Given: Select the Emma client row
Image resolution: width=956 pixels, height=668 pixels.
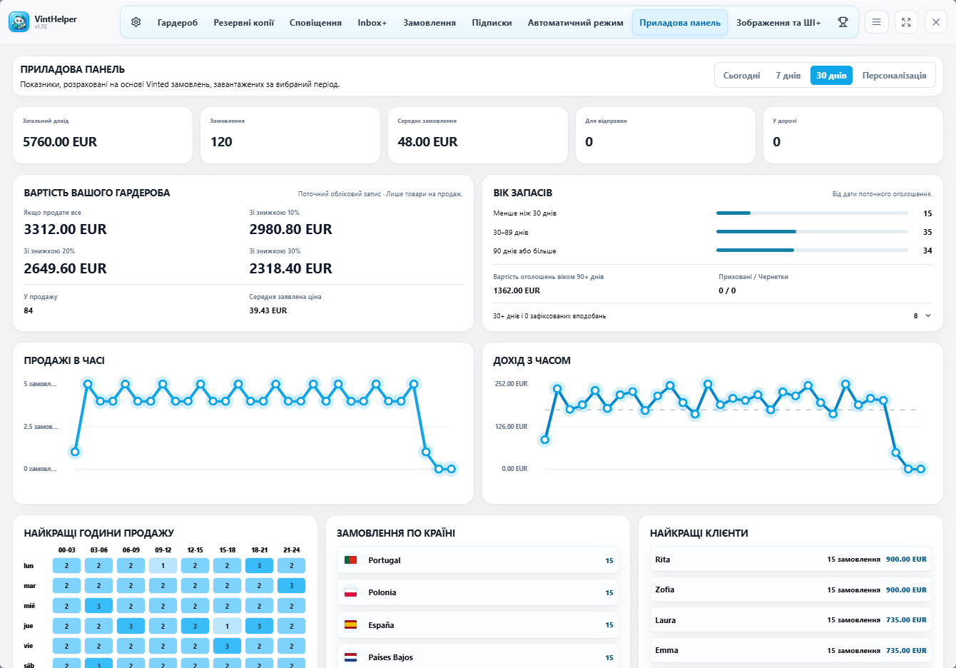Looking at the screenshot, I should coord(790,650).
